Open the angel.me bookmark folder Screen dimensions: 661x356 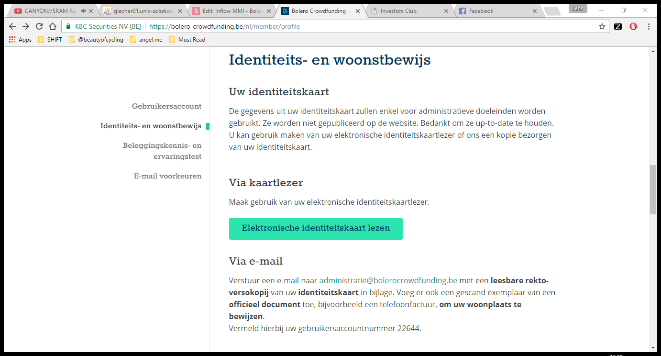pyautogui.click(x=146, y=40)
